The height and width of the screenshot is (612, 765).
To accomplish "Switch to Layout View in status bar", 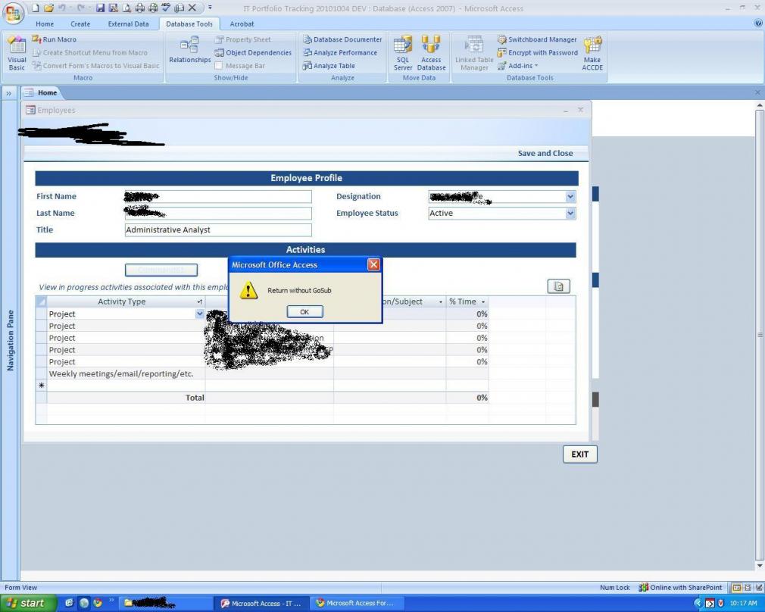I will coord(748,588).
